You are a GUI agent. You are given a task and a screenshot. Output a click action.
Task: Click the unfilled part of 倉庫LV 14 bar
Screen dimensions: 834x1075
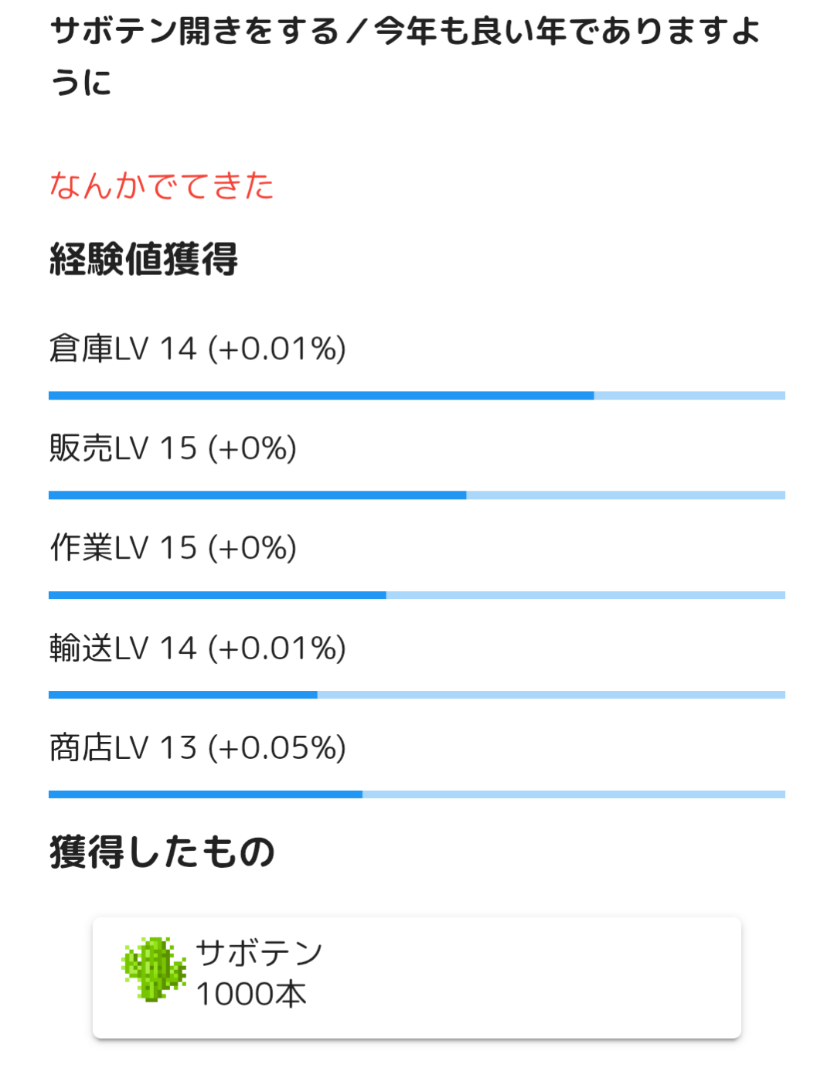coord(689,396)
